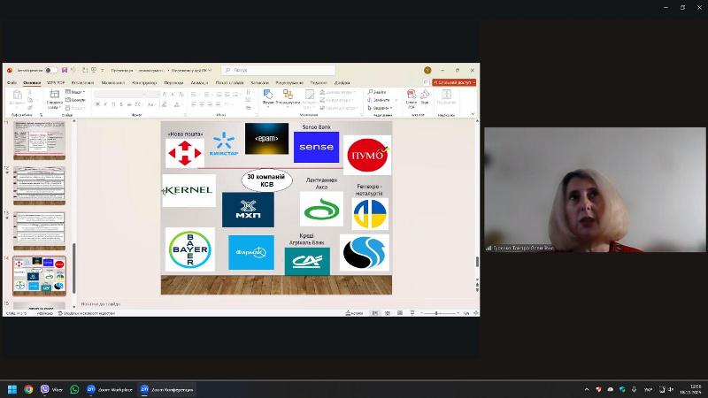Viewport: 708px width, 398px height.
Task: Click the red Спільний доступ share button
Action: click(x=454, y=82)
